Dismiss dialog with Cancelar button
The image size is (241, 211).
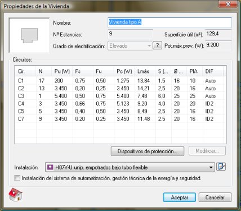tap(215, 198)
